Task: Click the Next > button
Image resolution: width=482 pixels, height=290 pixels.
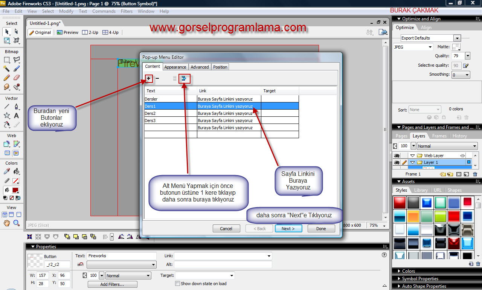Action: coord(288,229)
